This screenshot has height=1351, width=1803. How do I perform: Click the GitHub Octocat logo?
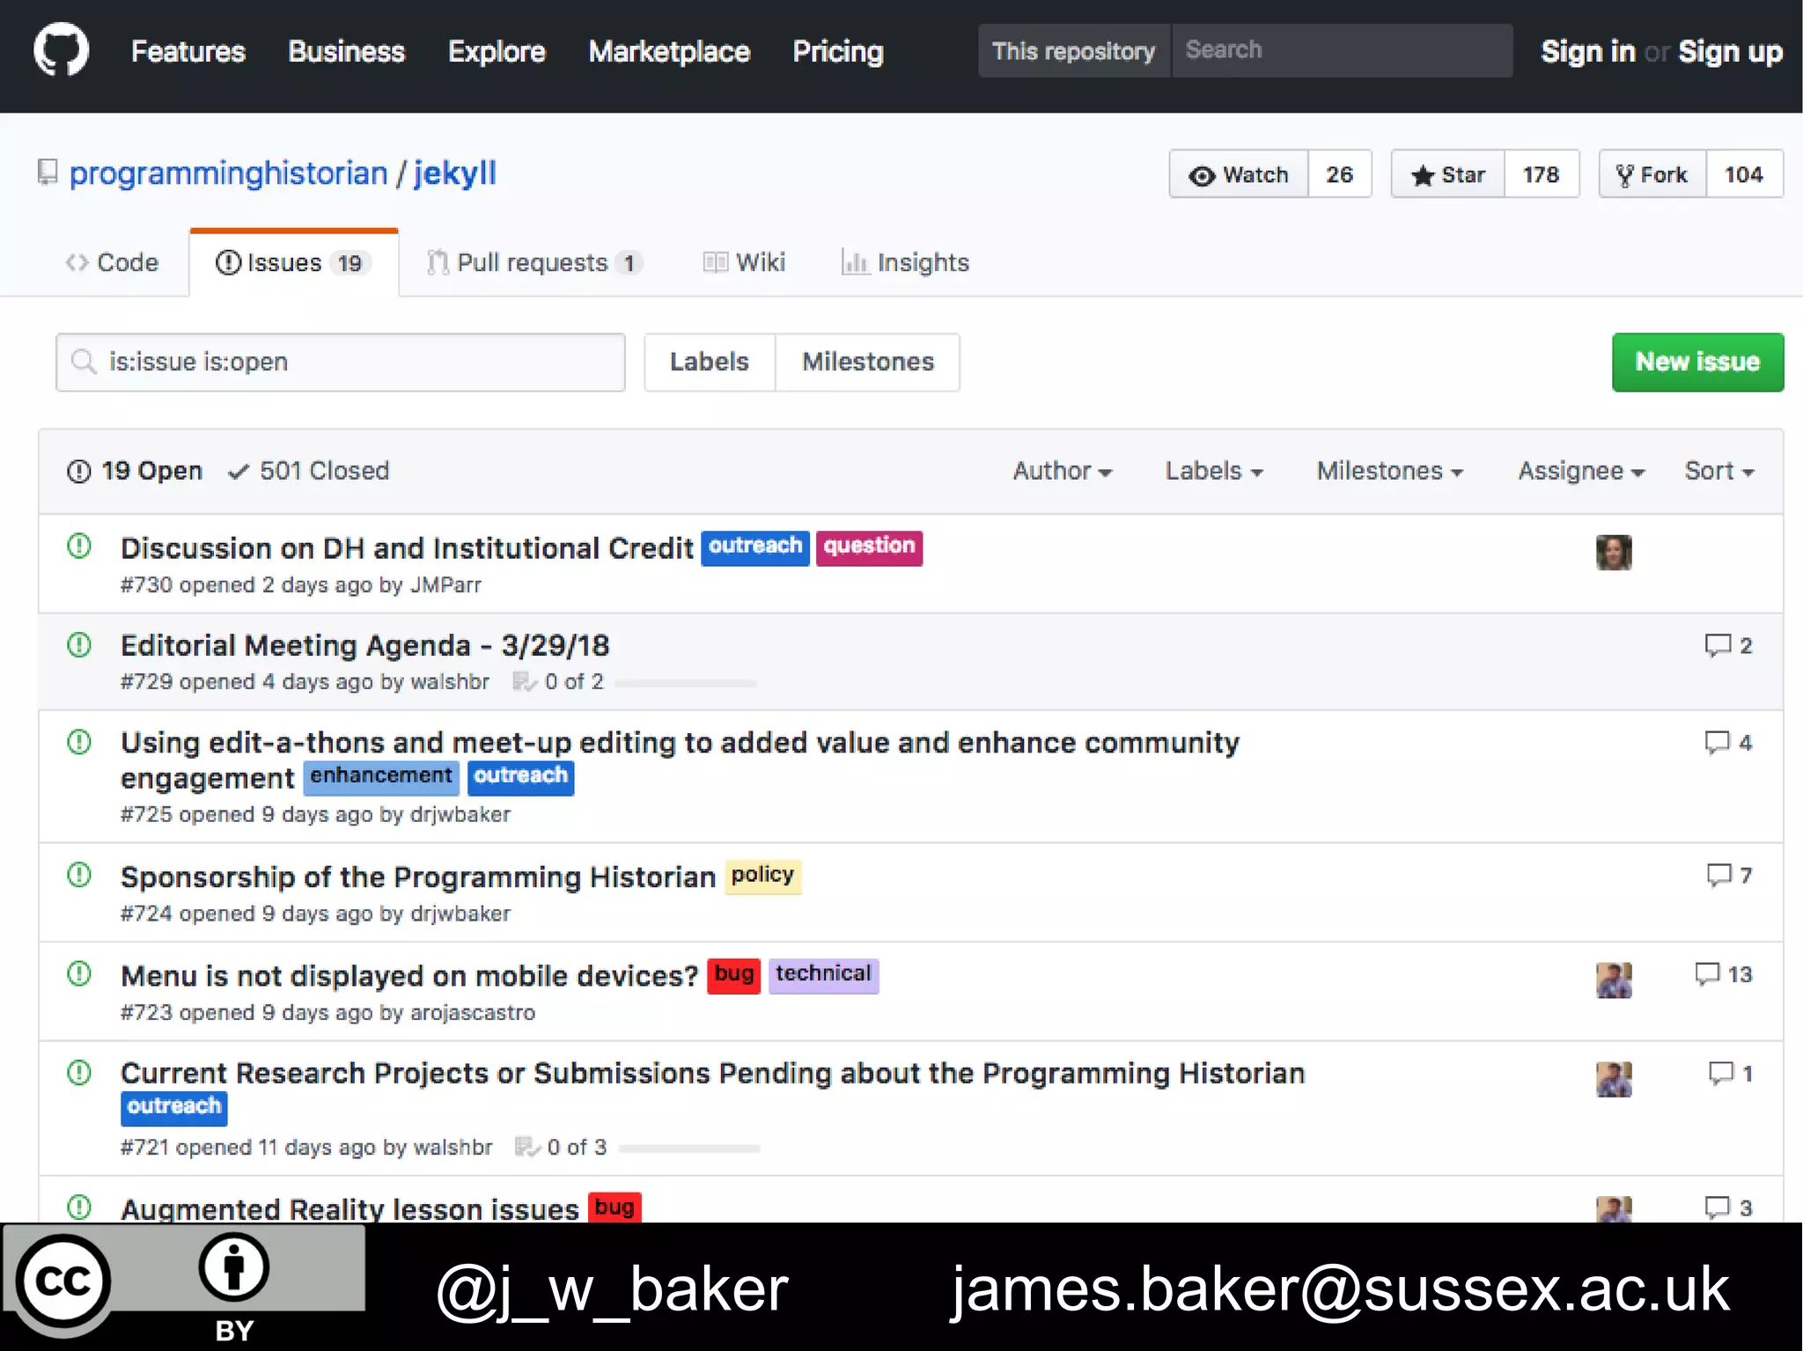click(61, 50)
